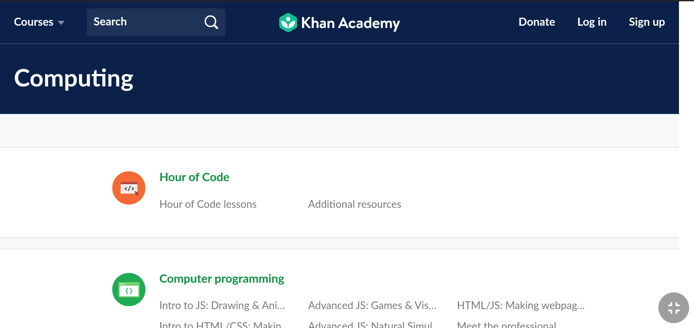Viewport: 694px width, 328px height.
Task: Open the Courses menu chevron arrow
Action: 62,22
